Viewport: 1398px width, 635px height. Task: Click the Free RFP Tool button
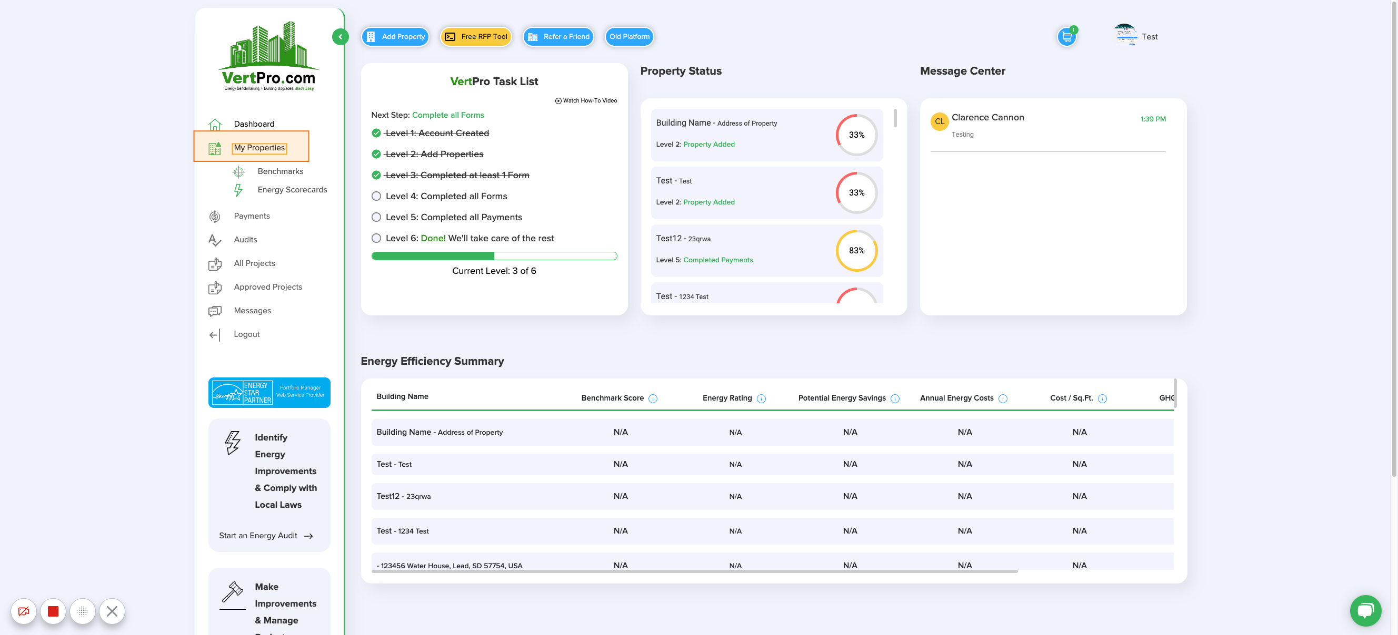pyautogui.click(x=476, y=37)
